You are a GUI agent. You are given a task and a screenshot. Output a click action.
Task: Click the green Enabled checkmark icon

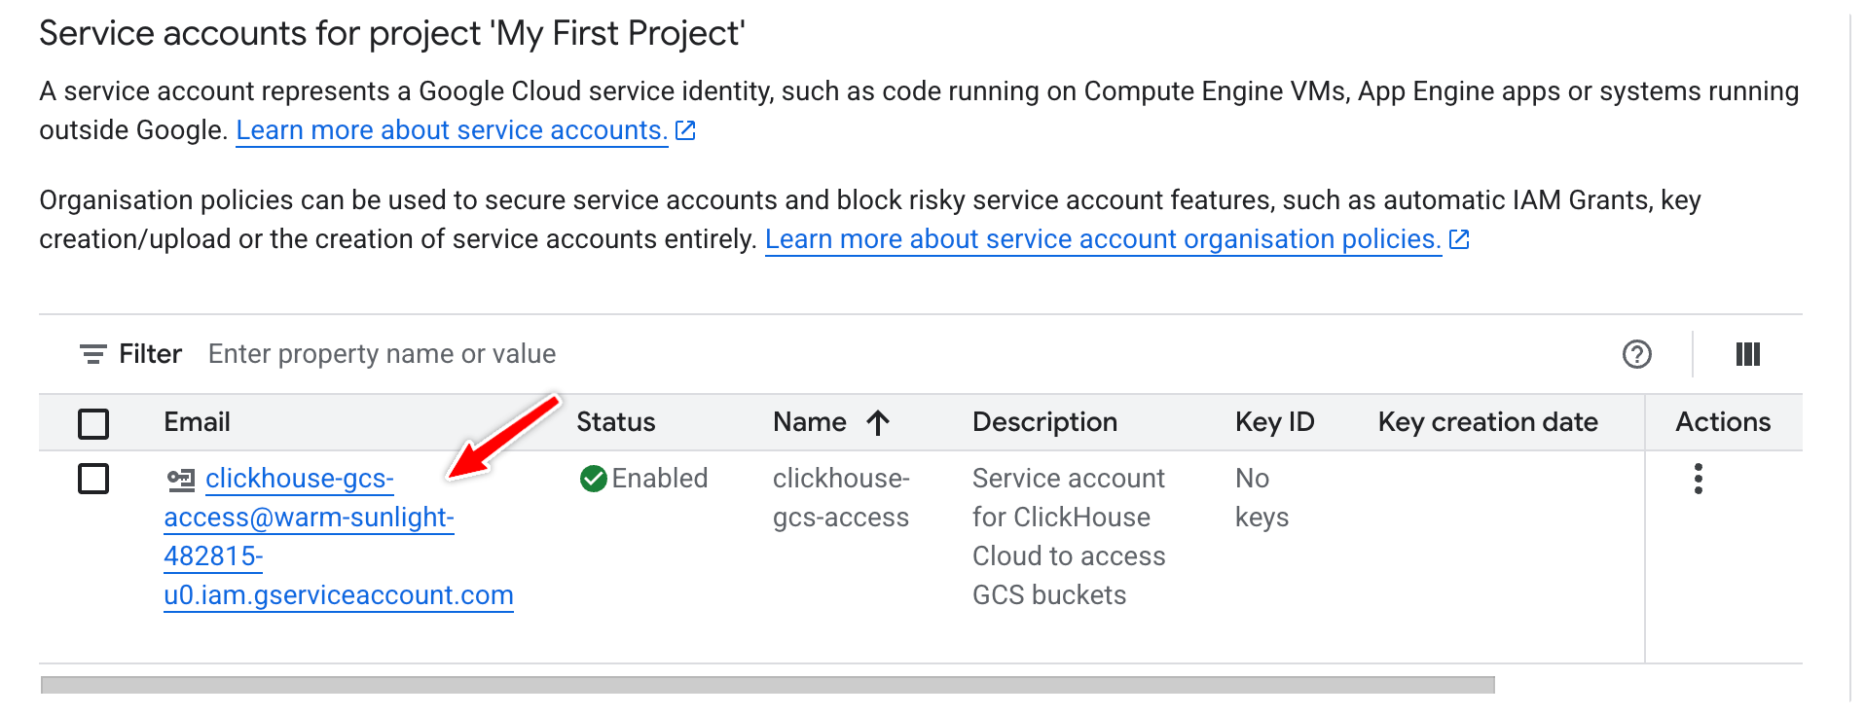[593, 479]
